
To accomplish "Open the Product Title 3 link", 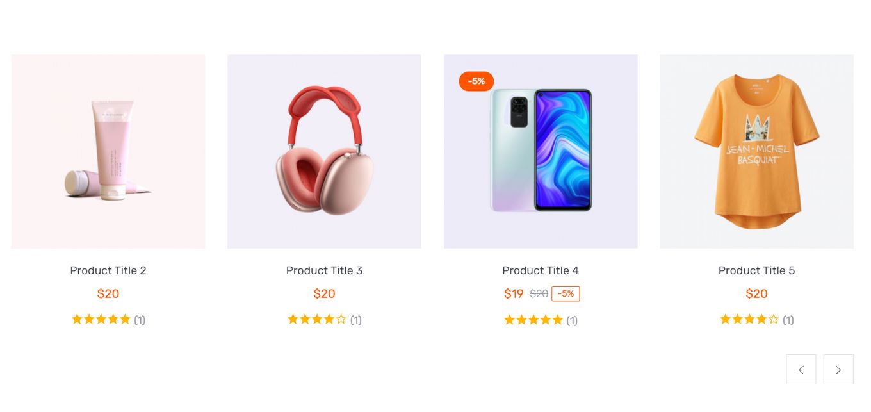I will (x=324, y=270).
